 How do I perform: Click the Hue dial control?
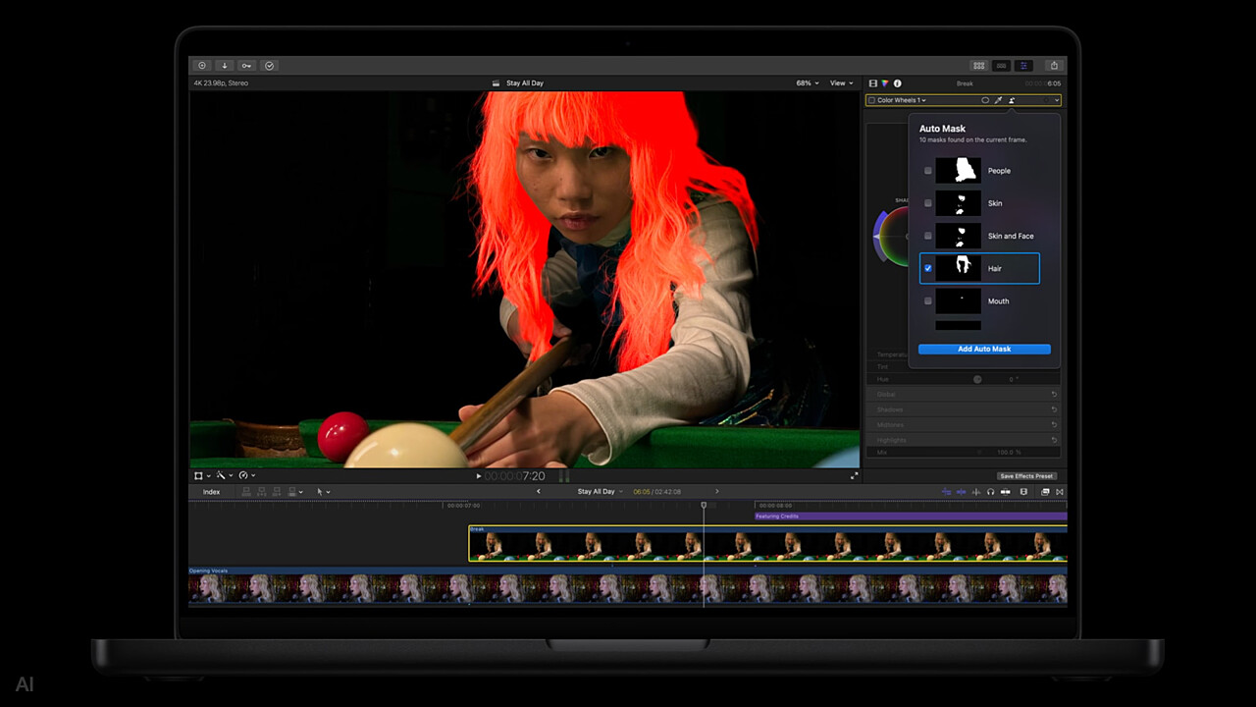(x=977, y=379)
